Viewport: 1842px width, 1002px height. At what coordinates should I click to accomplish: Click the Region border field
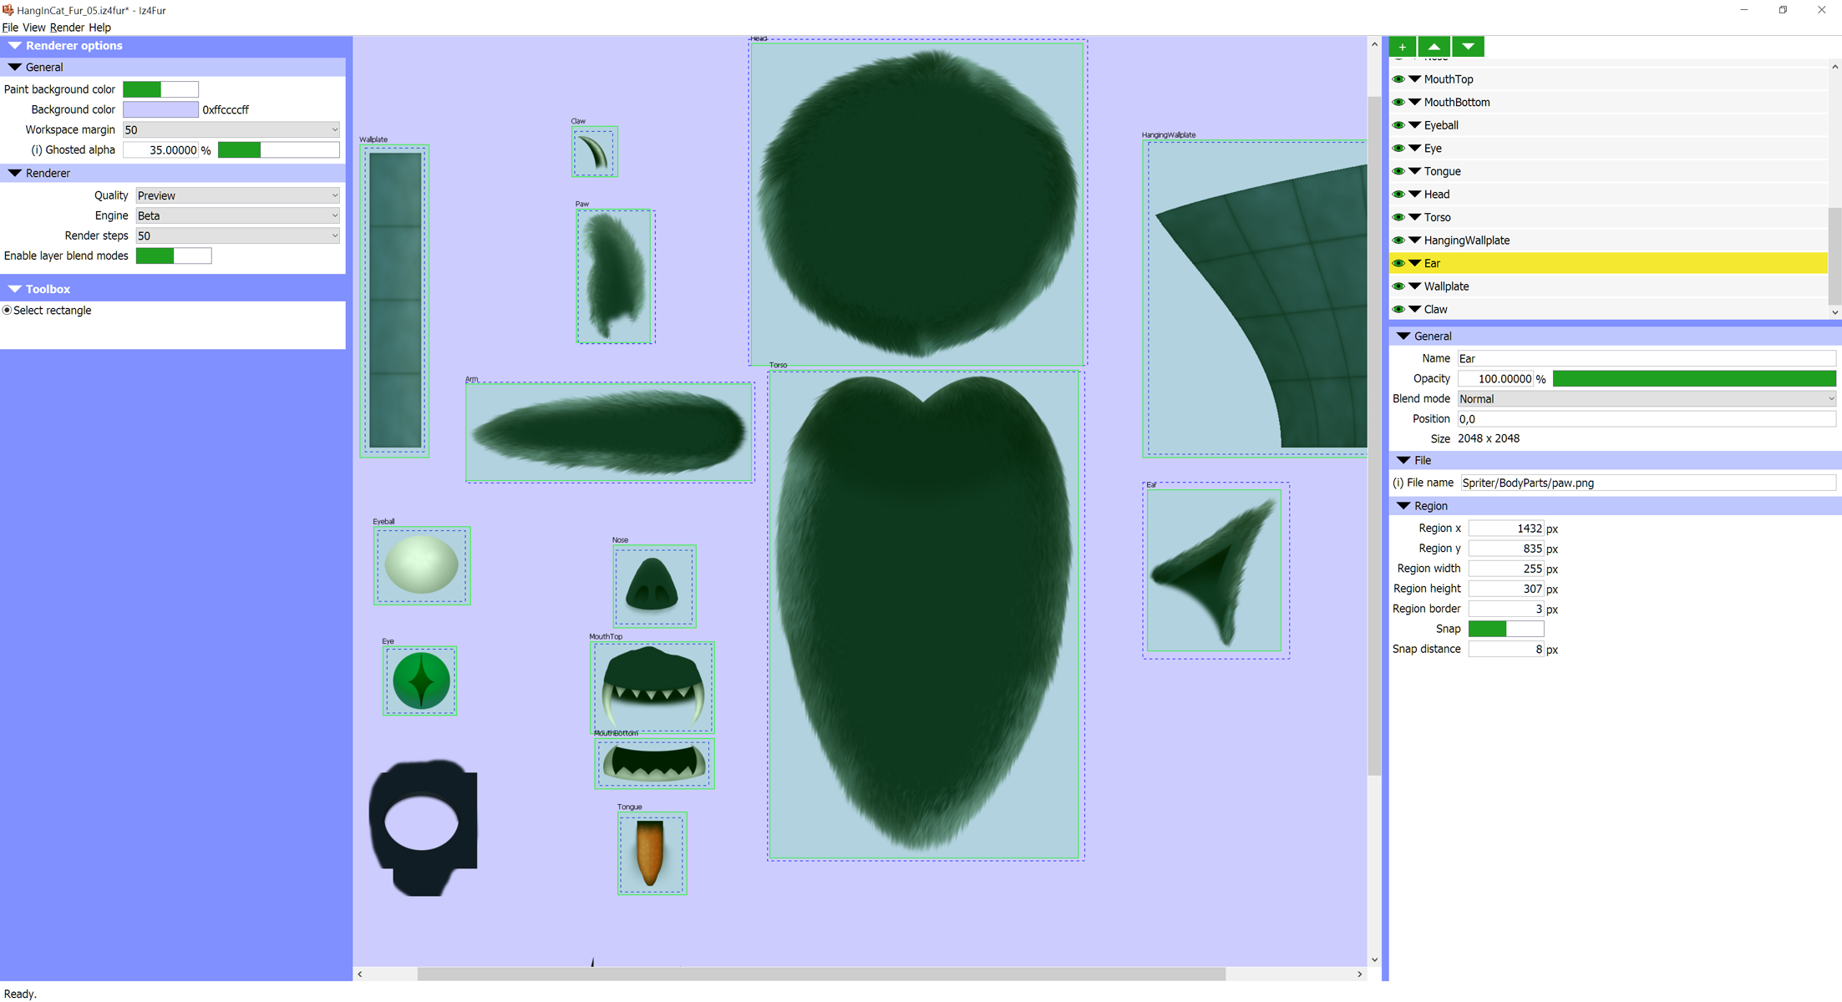[x=1506, y=609]
